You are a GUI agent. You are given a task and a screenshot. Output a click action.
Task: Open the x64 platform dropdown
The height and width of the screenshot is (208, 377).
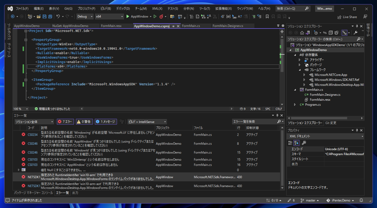(109, 16)
